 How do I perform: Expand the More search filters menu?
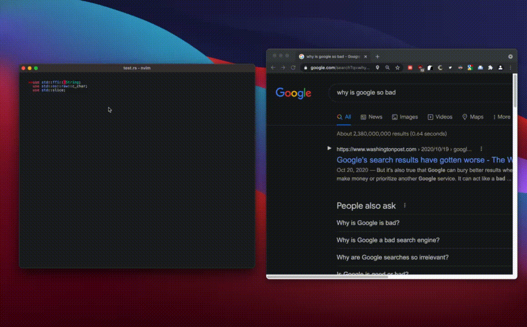coord(502,117)
